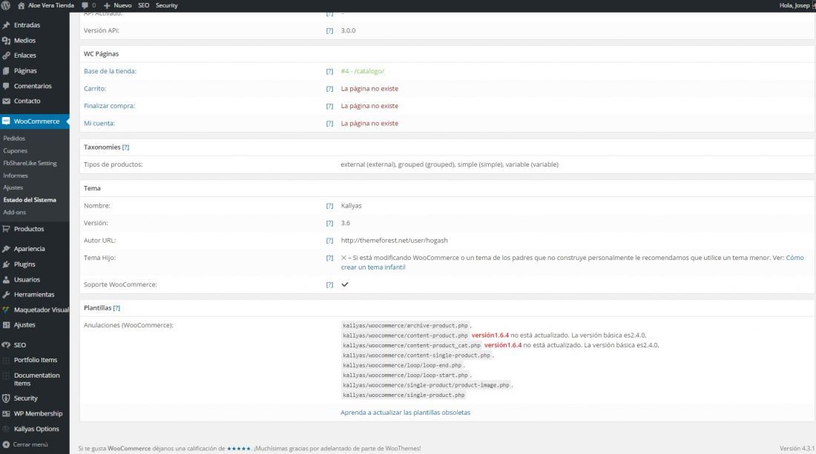The height and width of the screenshot is (454, 816).
Task: Click the help icon beside Mi cuenta
Action: (329, 124)
